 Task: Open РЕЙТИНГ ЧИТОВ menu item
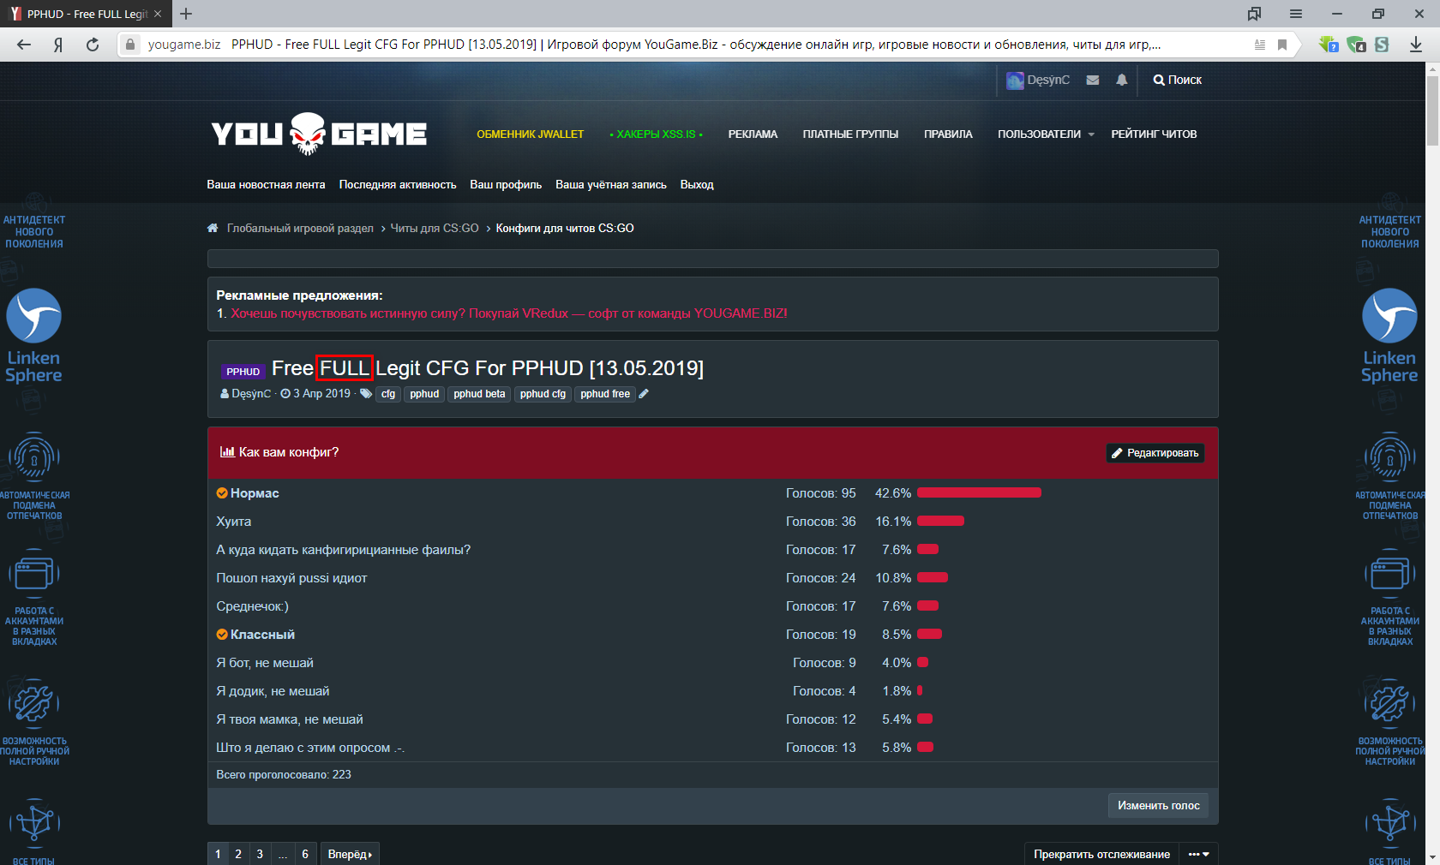coord(1154,134)
